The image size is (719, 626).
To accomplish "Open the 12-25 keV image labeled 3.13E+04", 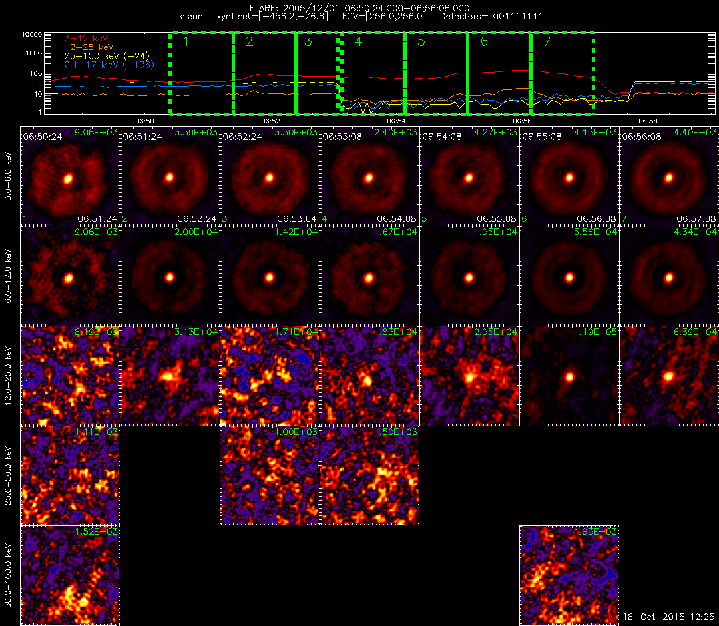I will pos(170,376).
